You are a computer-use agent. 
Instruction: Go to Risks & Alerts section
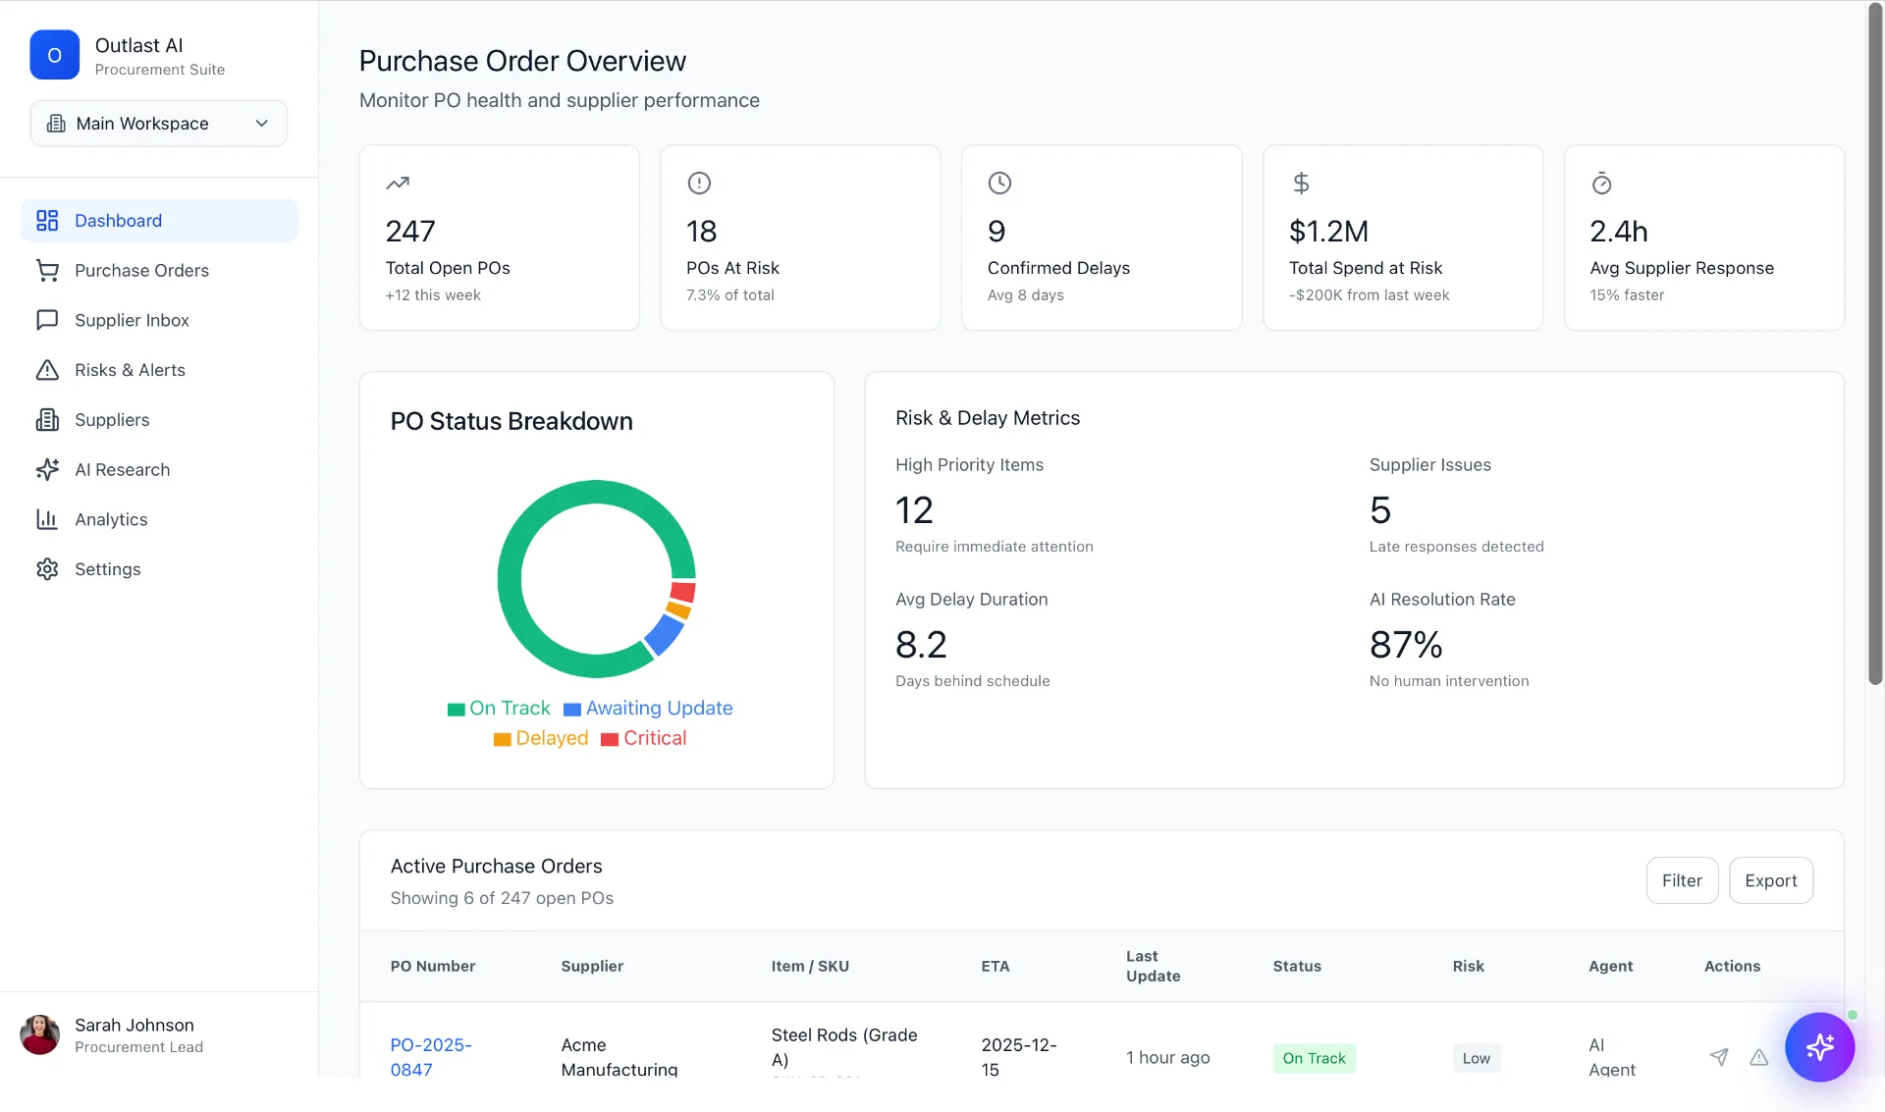click(x=130, y=370)
